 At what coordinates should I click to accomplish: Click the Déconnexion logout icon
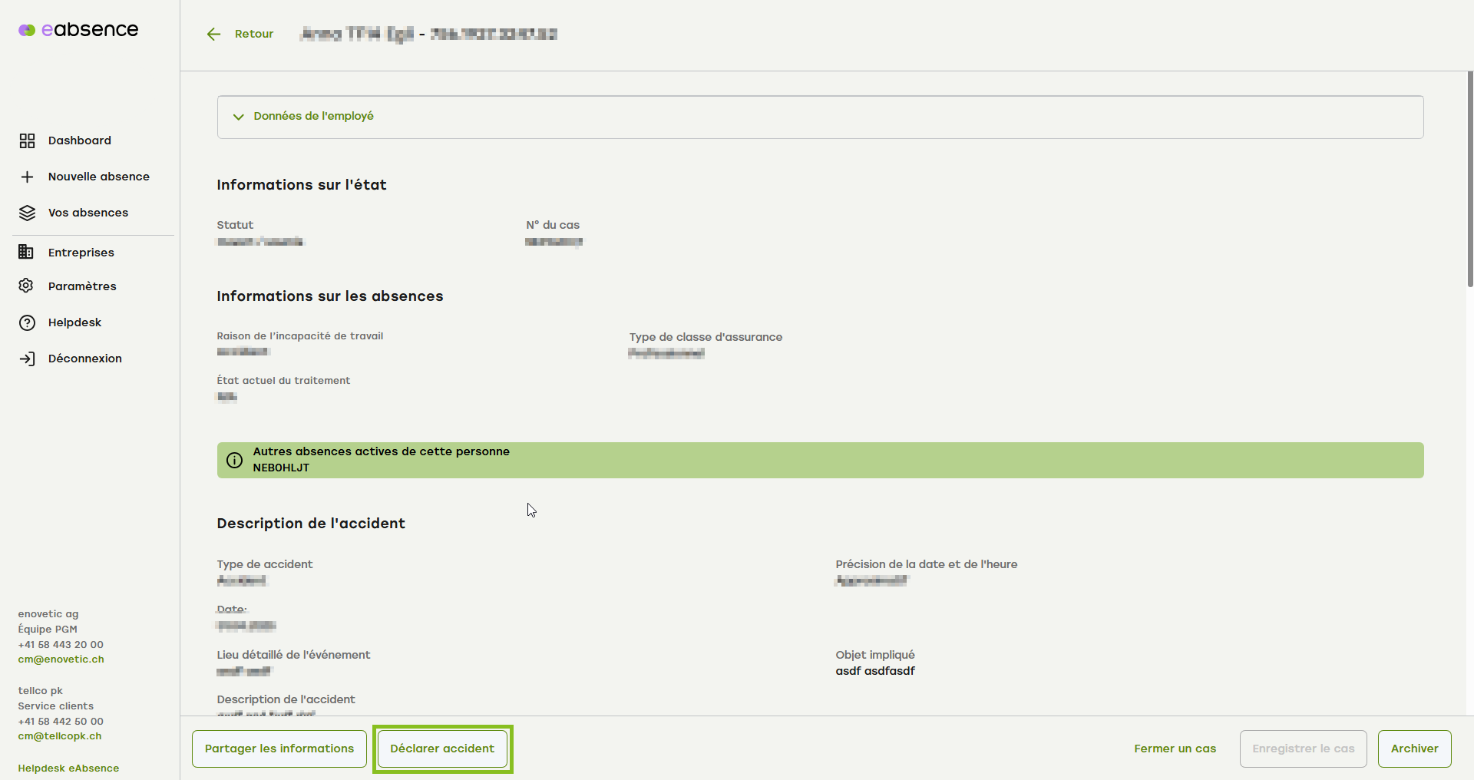27,359
